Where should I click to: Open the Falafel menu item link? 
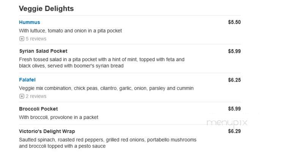27,80
